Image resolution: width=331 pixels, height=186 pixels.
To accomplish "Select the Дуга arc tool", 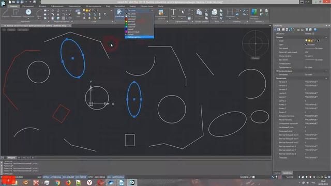I will point(39,12).
